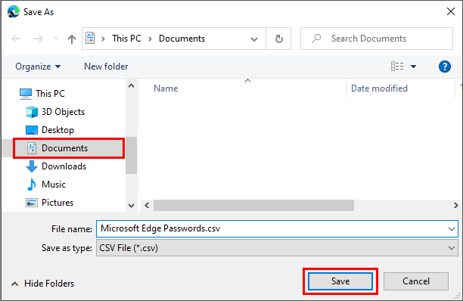
Task: Save the passwords CSV file
Action: click(340, 281)
